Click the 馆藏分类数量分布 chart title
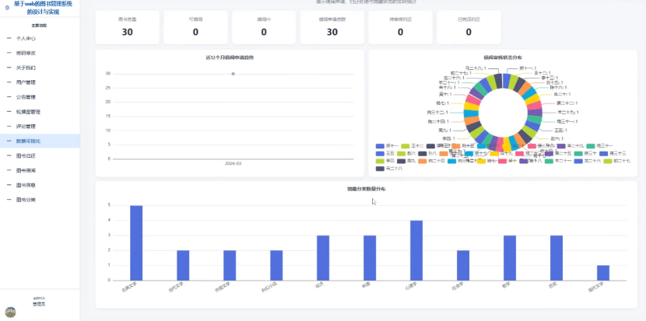 [x=367, y=189]
